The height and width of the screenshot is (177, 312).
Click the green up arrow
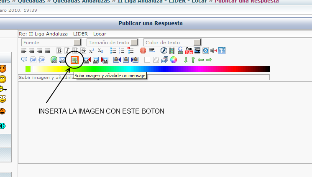coord(193,60)
